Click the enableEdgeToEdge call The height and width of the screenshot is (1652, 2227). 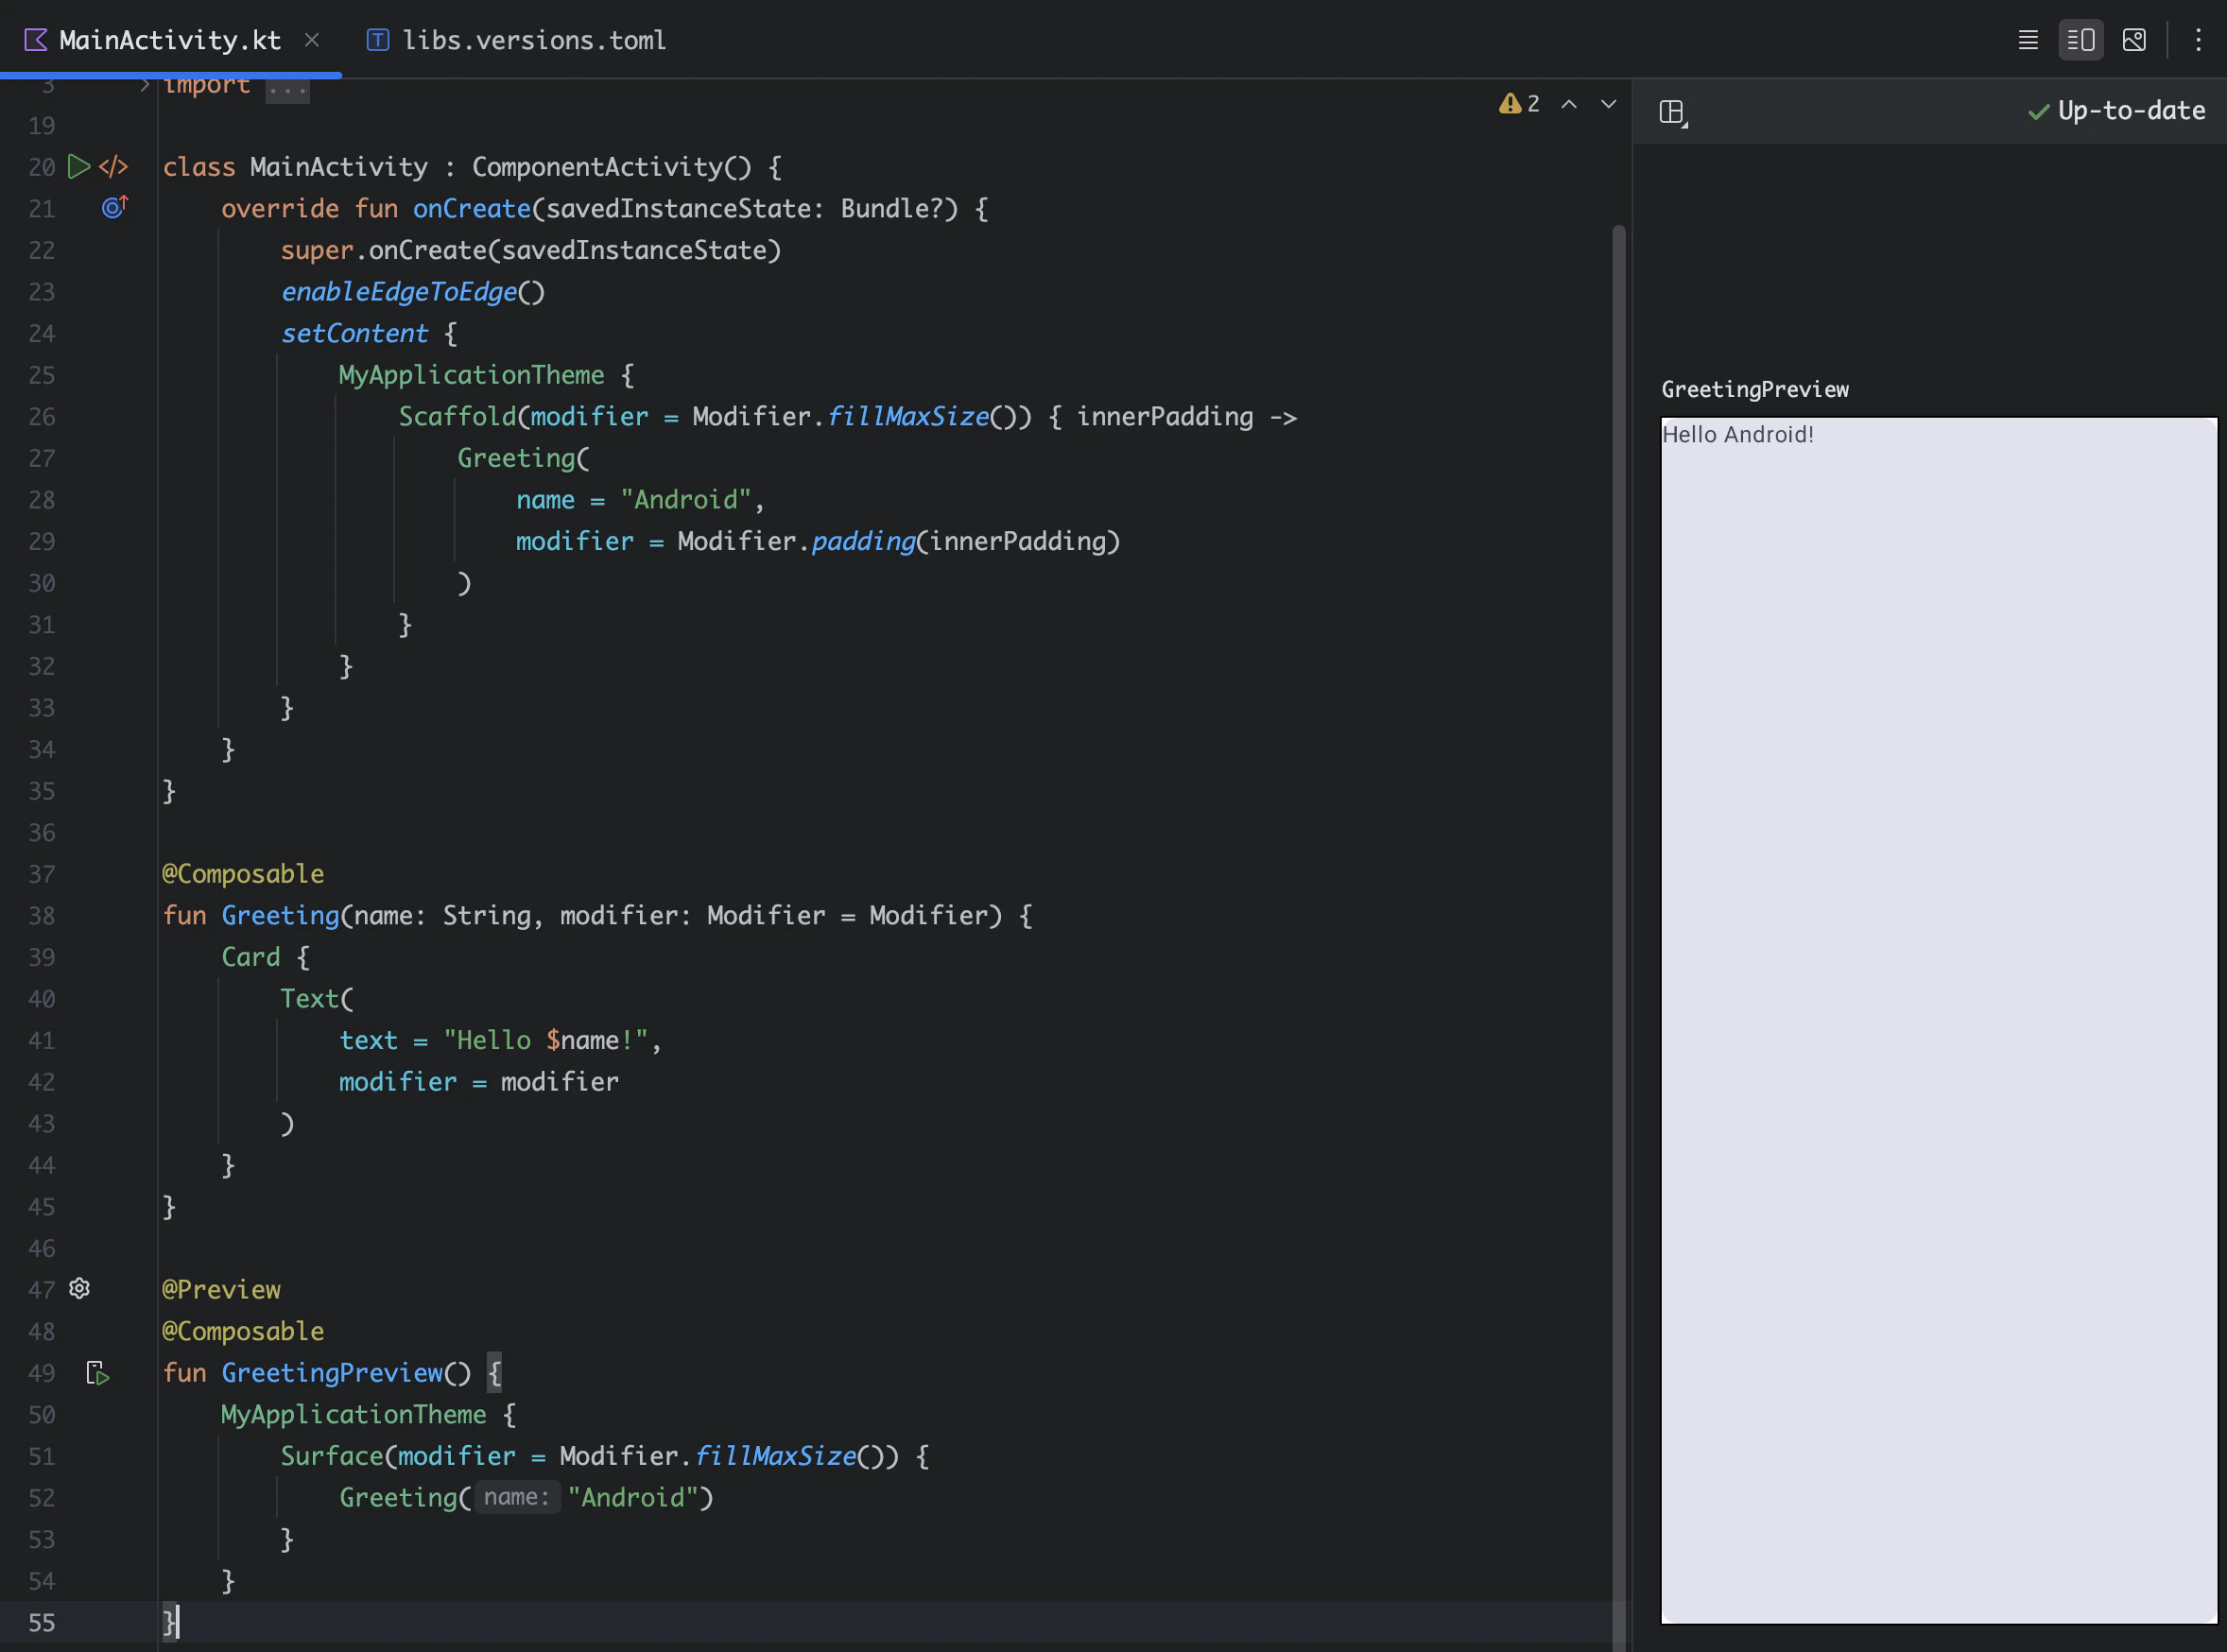pyautogui.click(x=399, y=291)
